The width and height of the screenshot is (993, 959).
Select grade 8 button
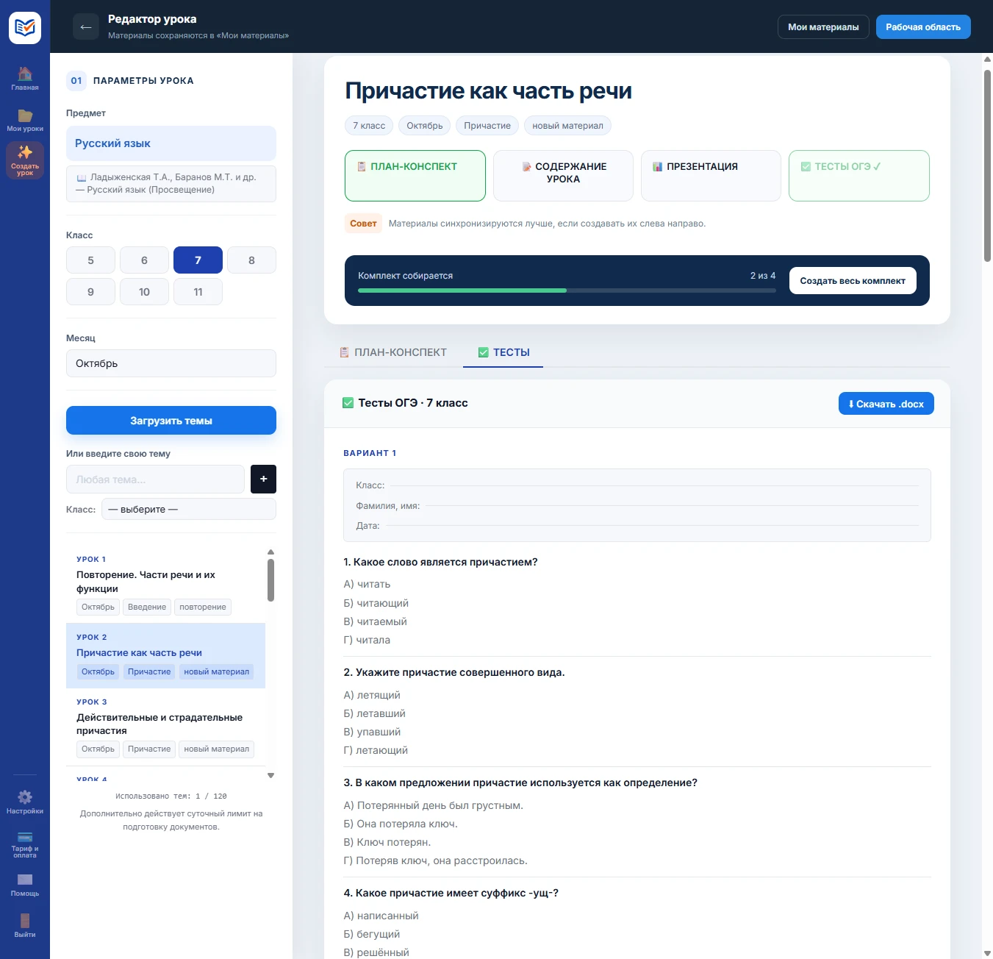pyautogui.click(x=251, y=260)
